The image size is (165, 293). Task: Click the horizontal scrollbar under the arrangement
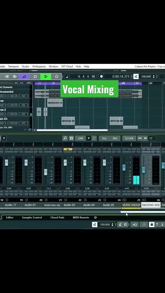click(x=72, y=130)
